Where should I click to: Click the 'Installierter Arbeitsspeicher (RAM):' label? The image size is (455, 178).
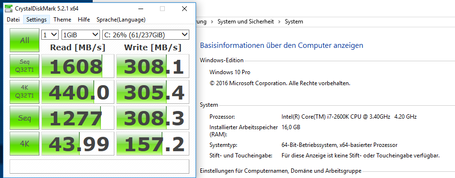244,131
